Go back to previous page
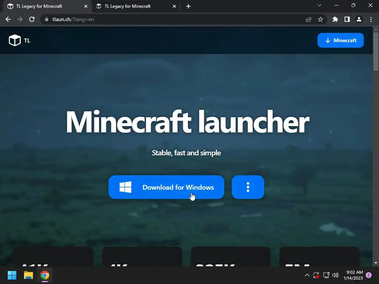 [x=8, y=19]
